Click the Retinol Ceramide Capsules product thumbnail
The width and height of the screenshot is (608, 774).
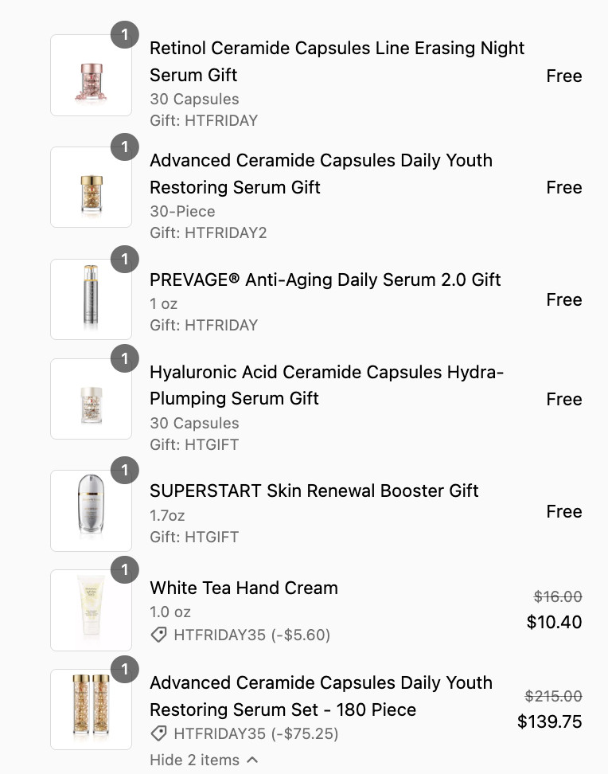[x=91, y=76]
